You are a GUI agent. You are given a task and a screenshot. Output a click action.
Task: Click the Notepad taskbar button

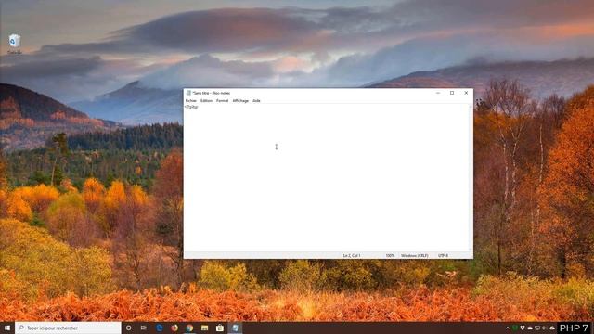tap(235, 328)
